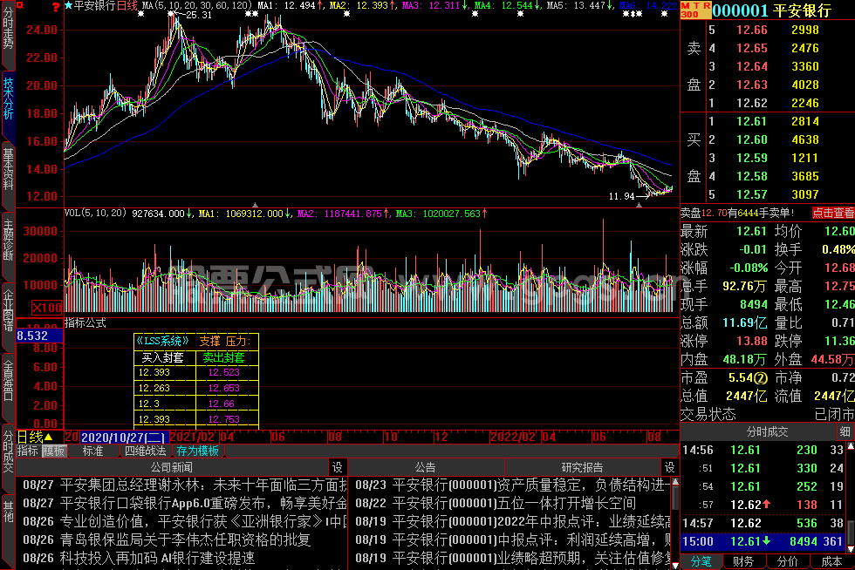The height and width of the screenshot is (570, 855).
Task: Click the 14:57 12.62 536 trade row
Action: (x=763, y=523)
